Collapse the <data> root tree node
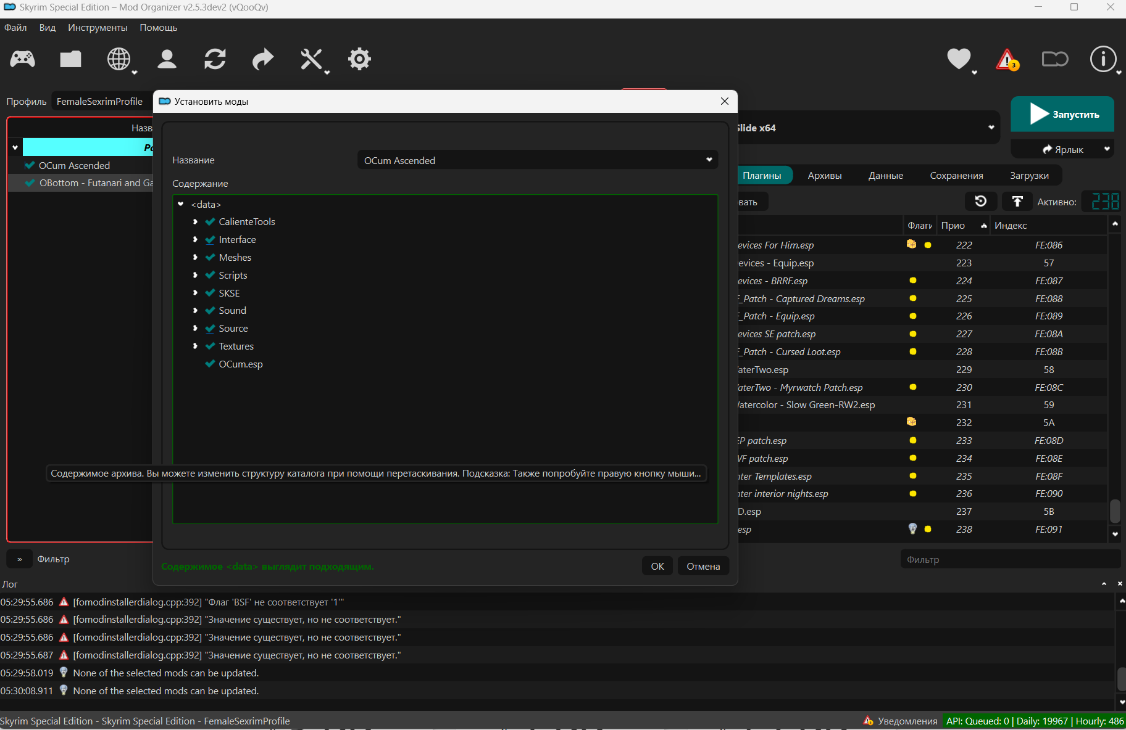The height and width of the screenshot is (730, 1126). click(181, 204)
